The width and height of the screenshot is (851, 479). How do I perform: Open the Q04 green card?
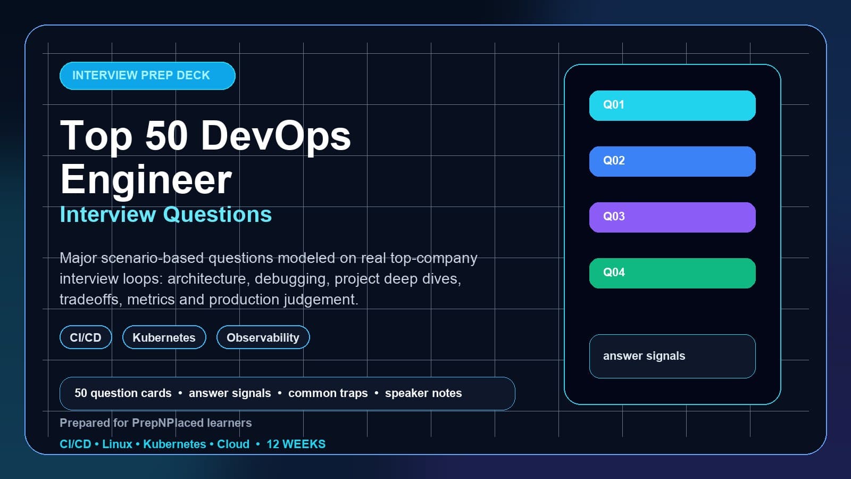click(x=672, y=273)
